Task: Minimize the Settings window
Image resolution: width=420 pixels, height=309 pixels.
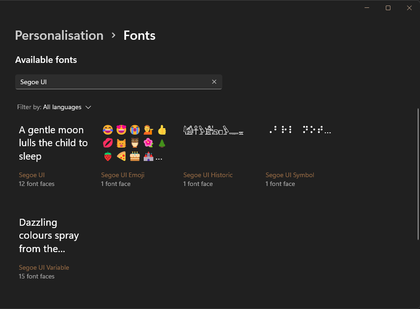Action: pyautogui.click(x=366, y=7)
